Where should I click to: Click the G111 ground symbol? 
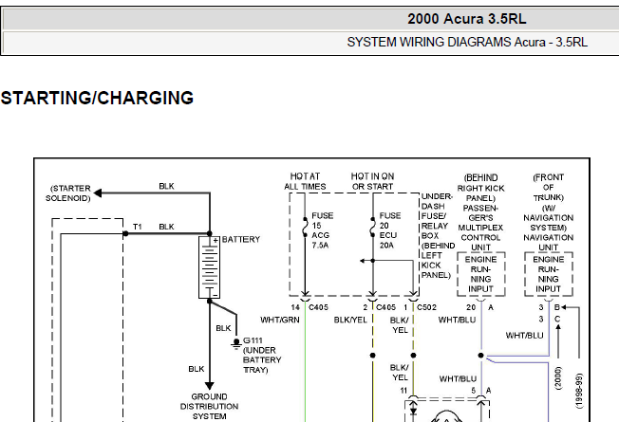(235, 343)
